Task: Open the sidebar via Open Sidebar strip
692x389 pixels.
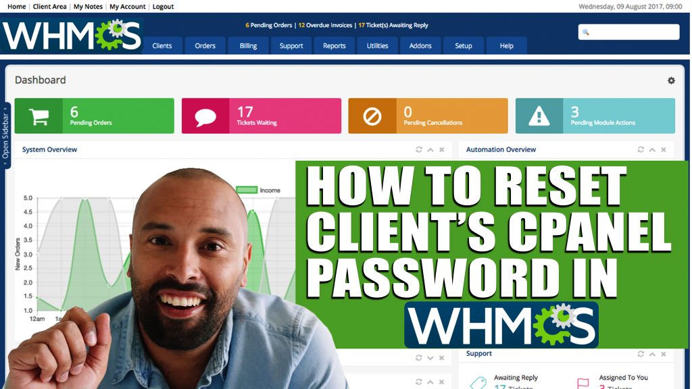Action: [6, 135]
